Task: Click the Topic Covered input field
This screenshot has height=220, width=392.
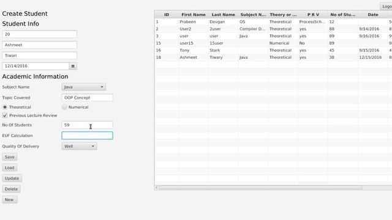Action: click(87, 98)
